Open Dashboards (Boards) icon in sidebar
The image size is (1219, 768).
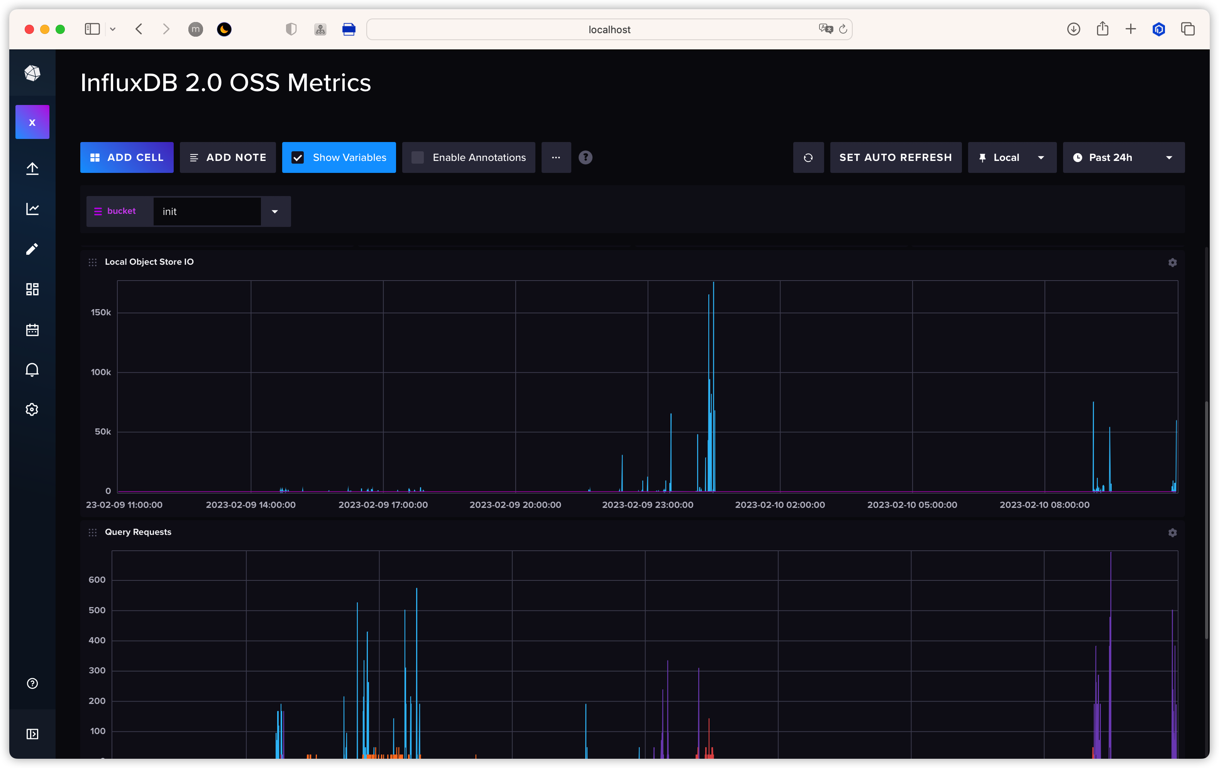click(32, 289)
